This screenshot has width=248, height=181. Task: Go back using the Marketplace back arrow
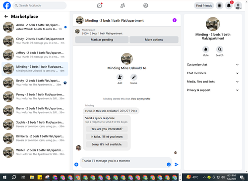click(x=6, y=16)
